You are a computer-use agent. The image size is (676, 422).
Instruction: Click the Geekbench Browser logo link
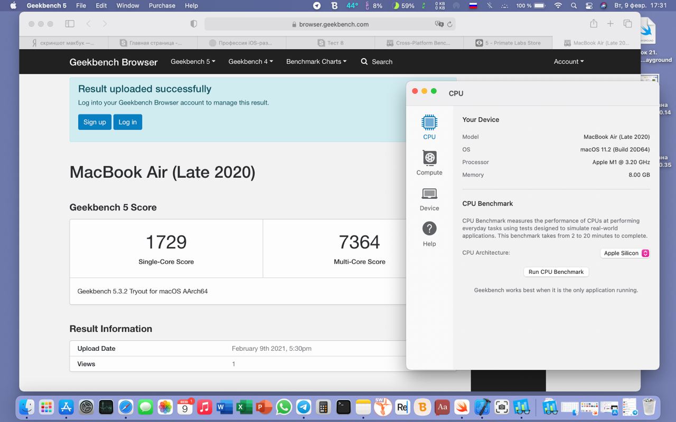(114, 62)
